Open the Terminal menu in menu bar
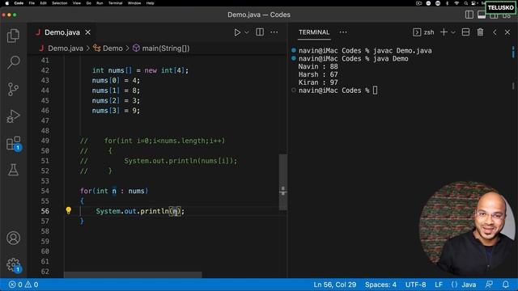The image size is (518, 291). click(115, 3)
